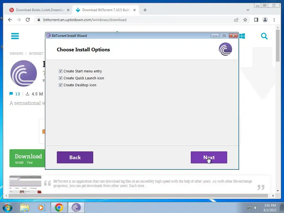Open INTERNET breadcrumb link
The image size is (284, 213).
36,54
